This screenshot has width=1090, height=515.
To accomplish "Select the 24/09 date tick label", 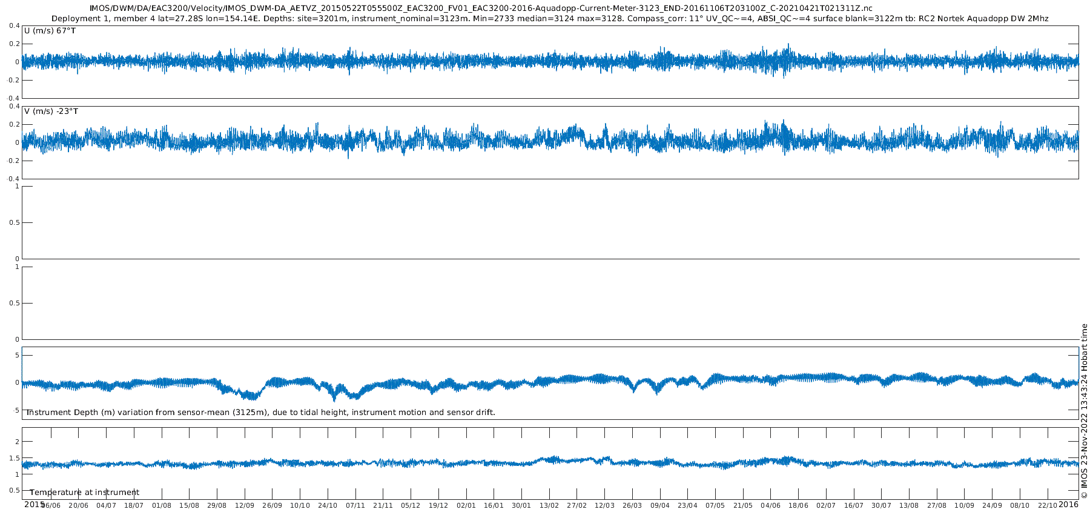I will [992, 505].
